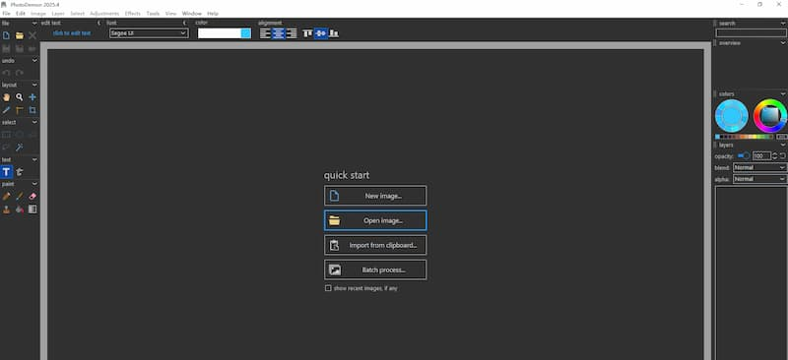Viewport: 788px width, 360px height.
Task: Click Import from clipboard... button
Action: click(375, 245)
